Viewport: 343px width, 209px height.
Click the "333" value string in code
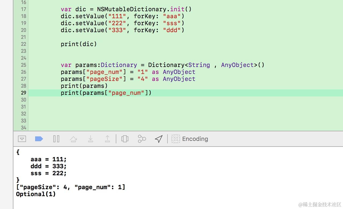tap(117, 30)
